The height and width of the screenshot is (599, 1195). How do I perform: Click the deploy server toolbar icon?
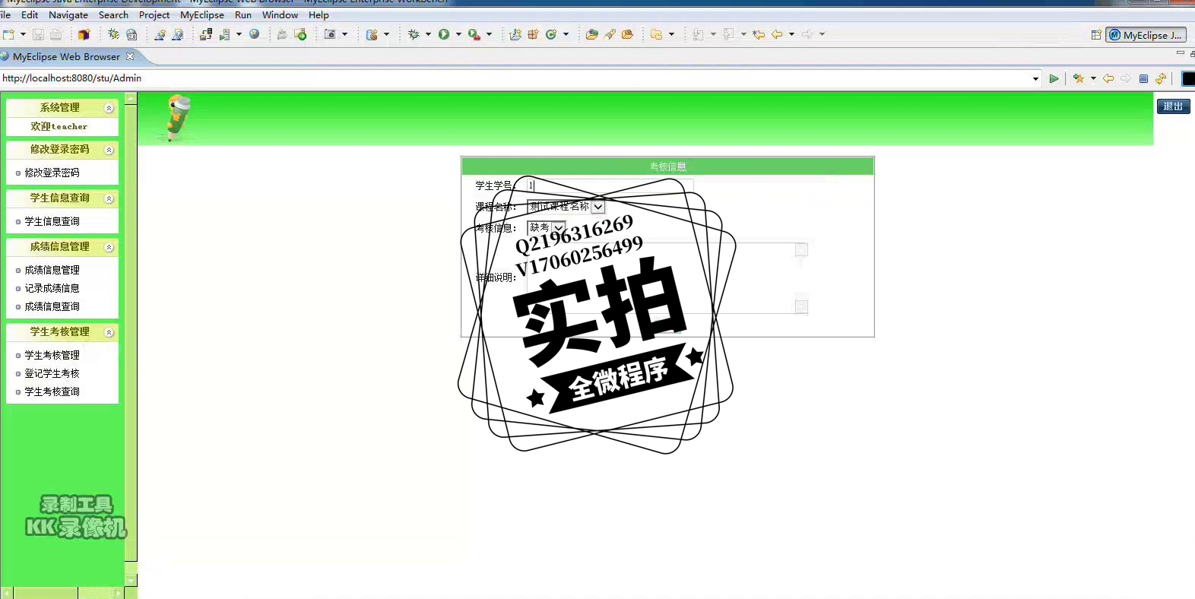(x=206, y=34)
